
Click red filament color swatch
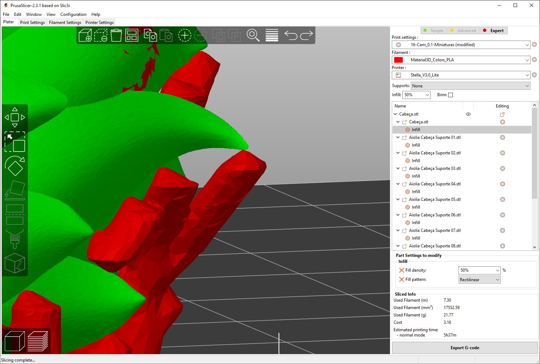tap(398, 60)
